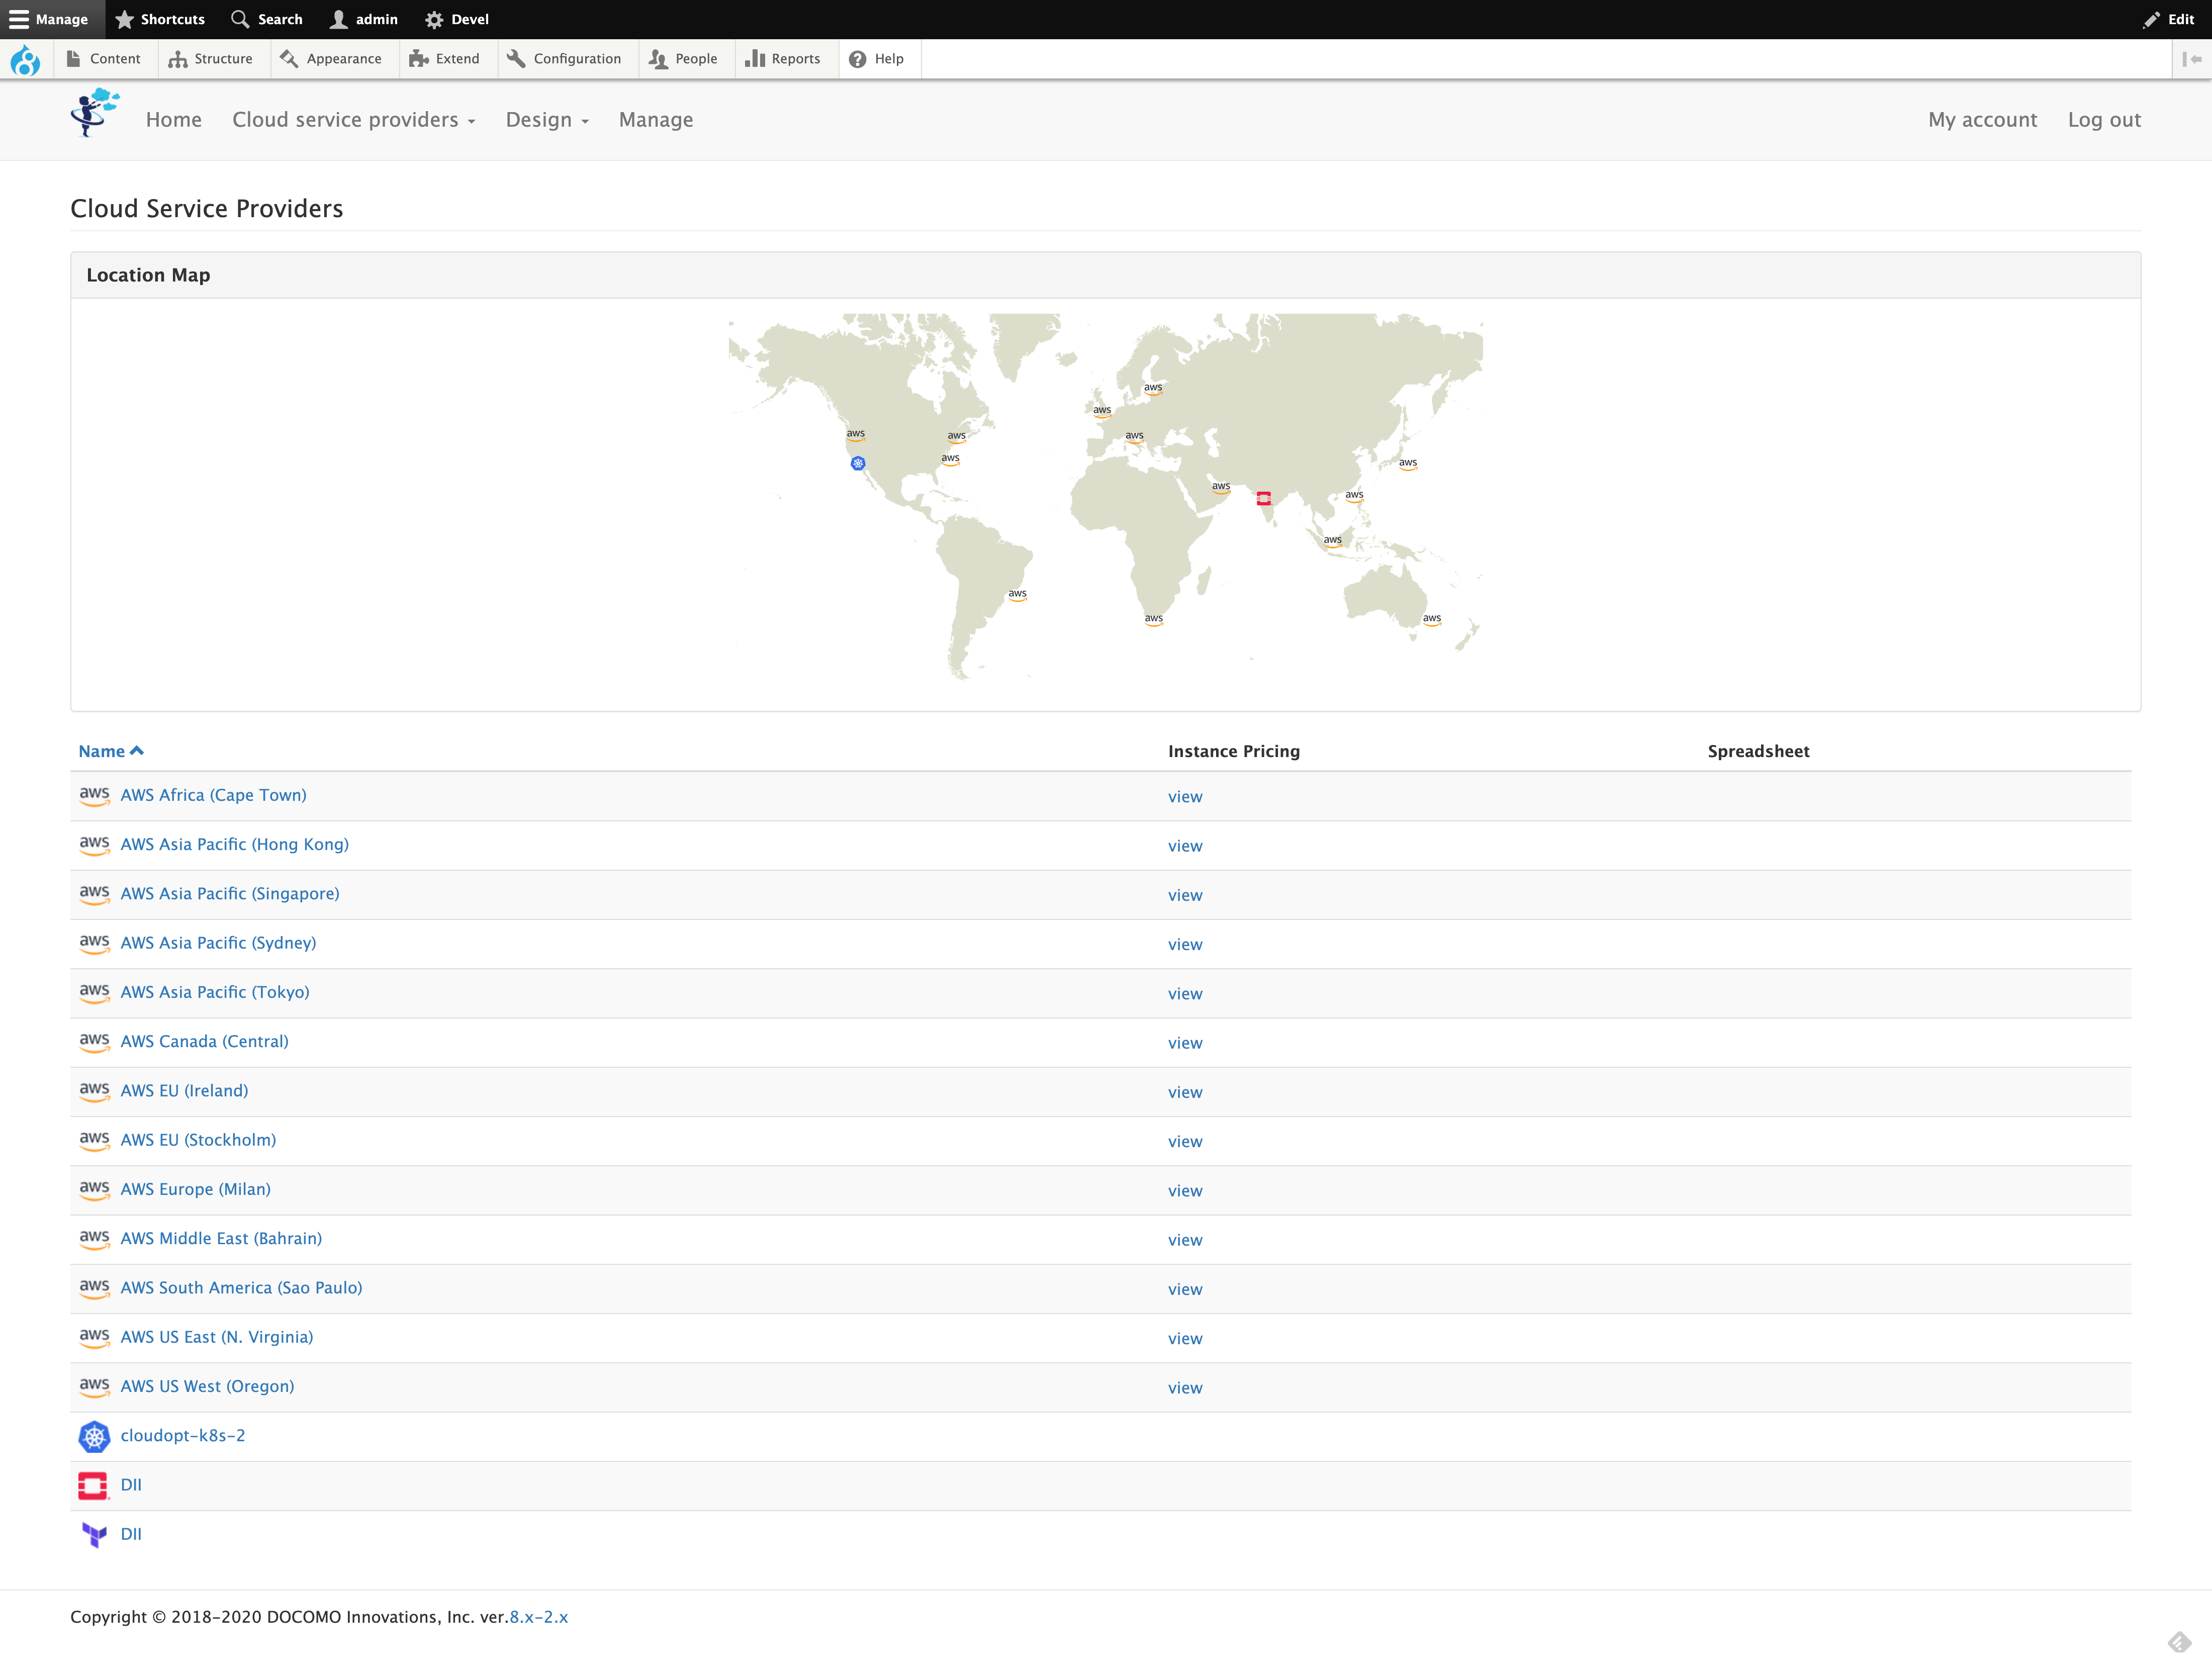Open AWS EU (Ireland) provider

[x=184, y=1090]
